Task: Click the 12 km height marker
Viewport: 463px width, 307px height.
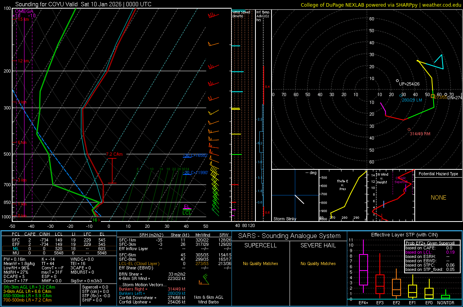Action: (23, 61)
